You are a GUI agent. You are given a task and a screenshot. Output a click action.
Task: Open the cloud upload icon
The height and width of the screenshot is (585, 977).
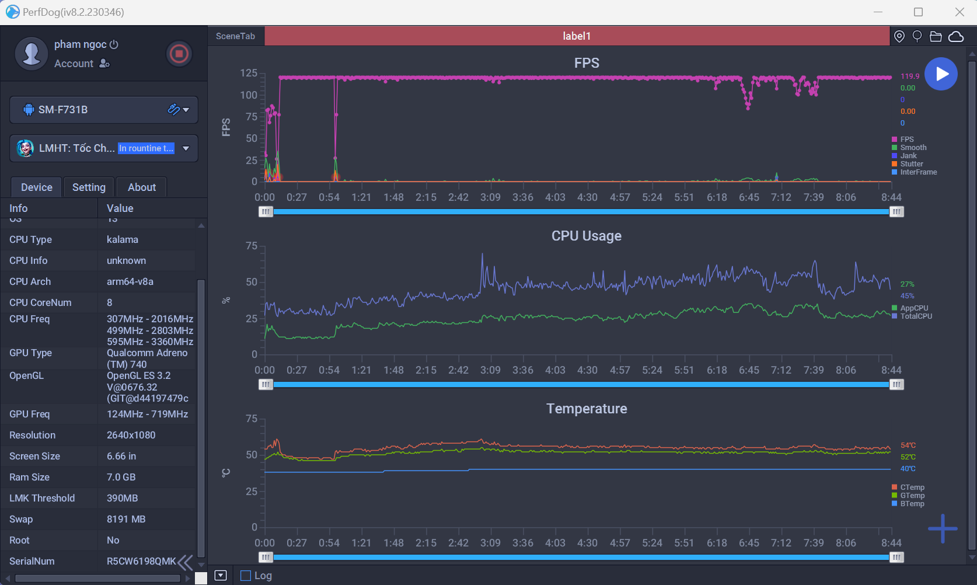[x=956, y=36]
